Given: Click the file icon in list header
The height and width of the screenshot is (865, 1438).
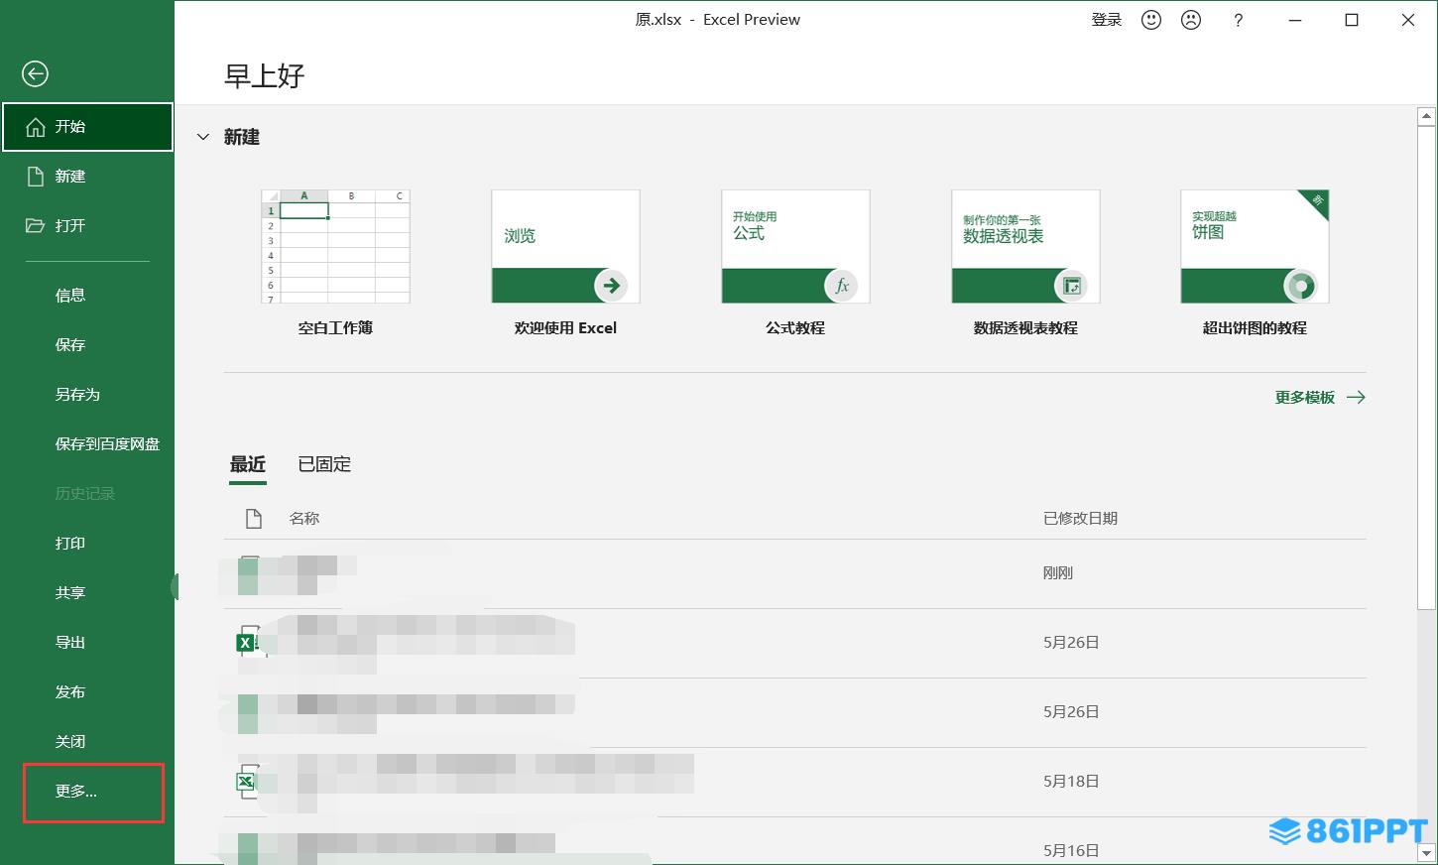Looking at the screenshot, I should 254,519.
